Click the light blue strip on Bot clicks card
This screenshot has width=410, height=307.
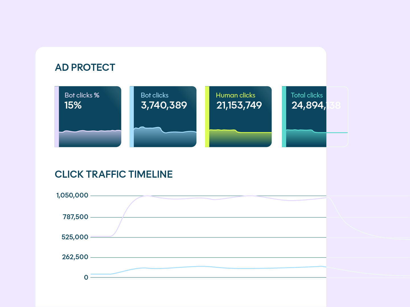point(132,117)
